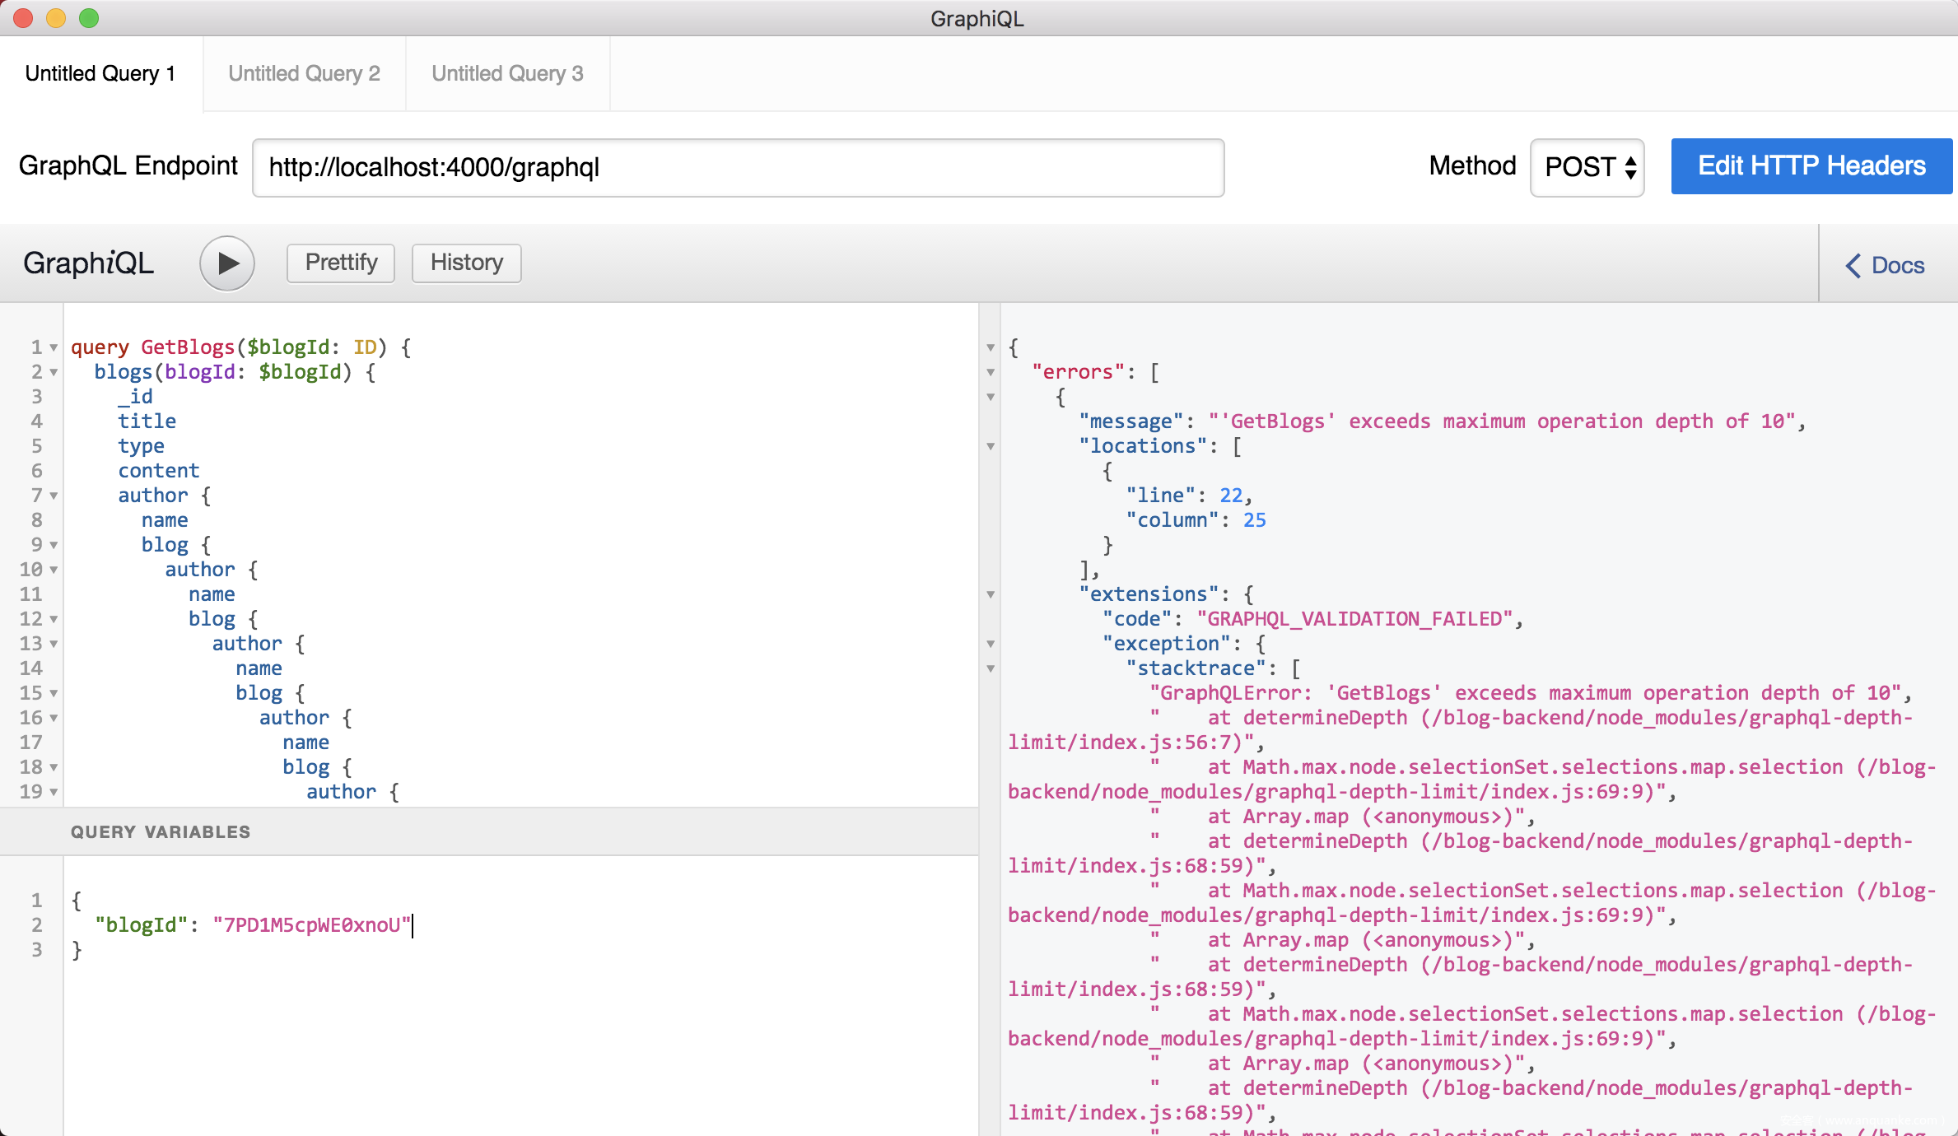Click the GraphQL Endpoint URL field
The image size is (1958, 1136).
point(738,168)
